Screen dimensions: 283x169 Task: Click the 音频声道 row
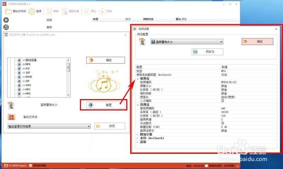point(206,120)
